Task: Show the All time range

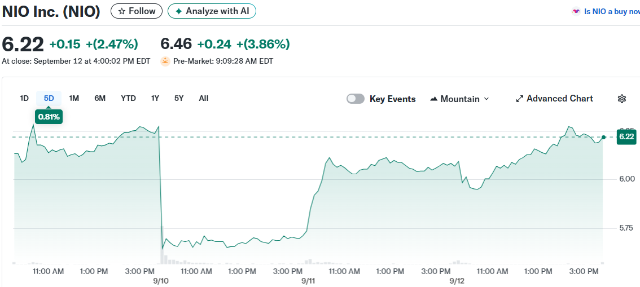Action: coord(204,98)
